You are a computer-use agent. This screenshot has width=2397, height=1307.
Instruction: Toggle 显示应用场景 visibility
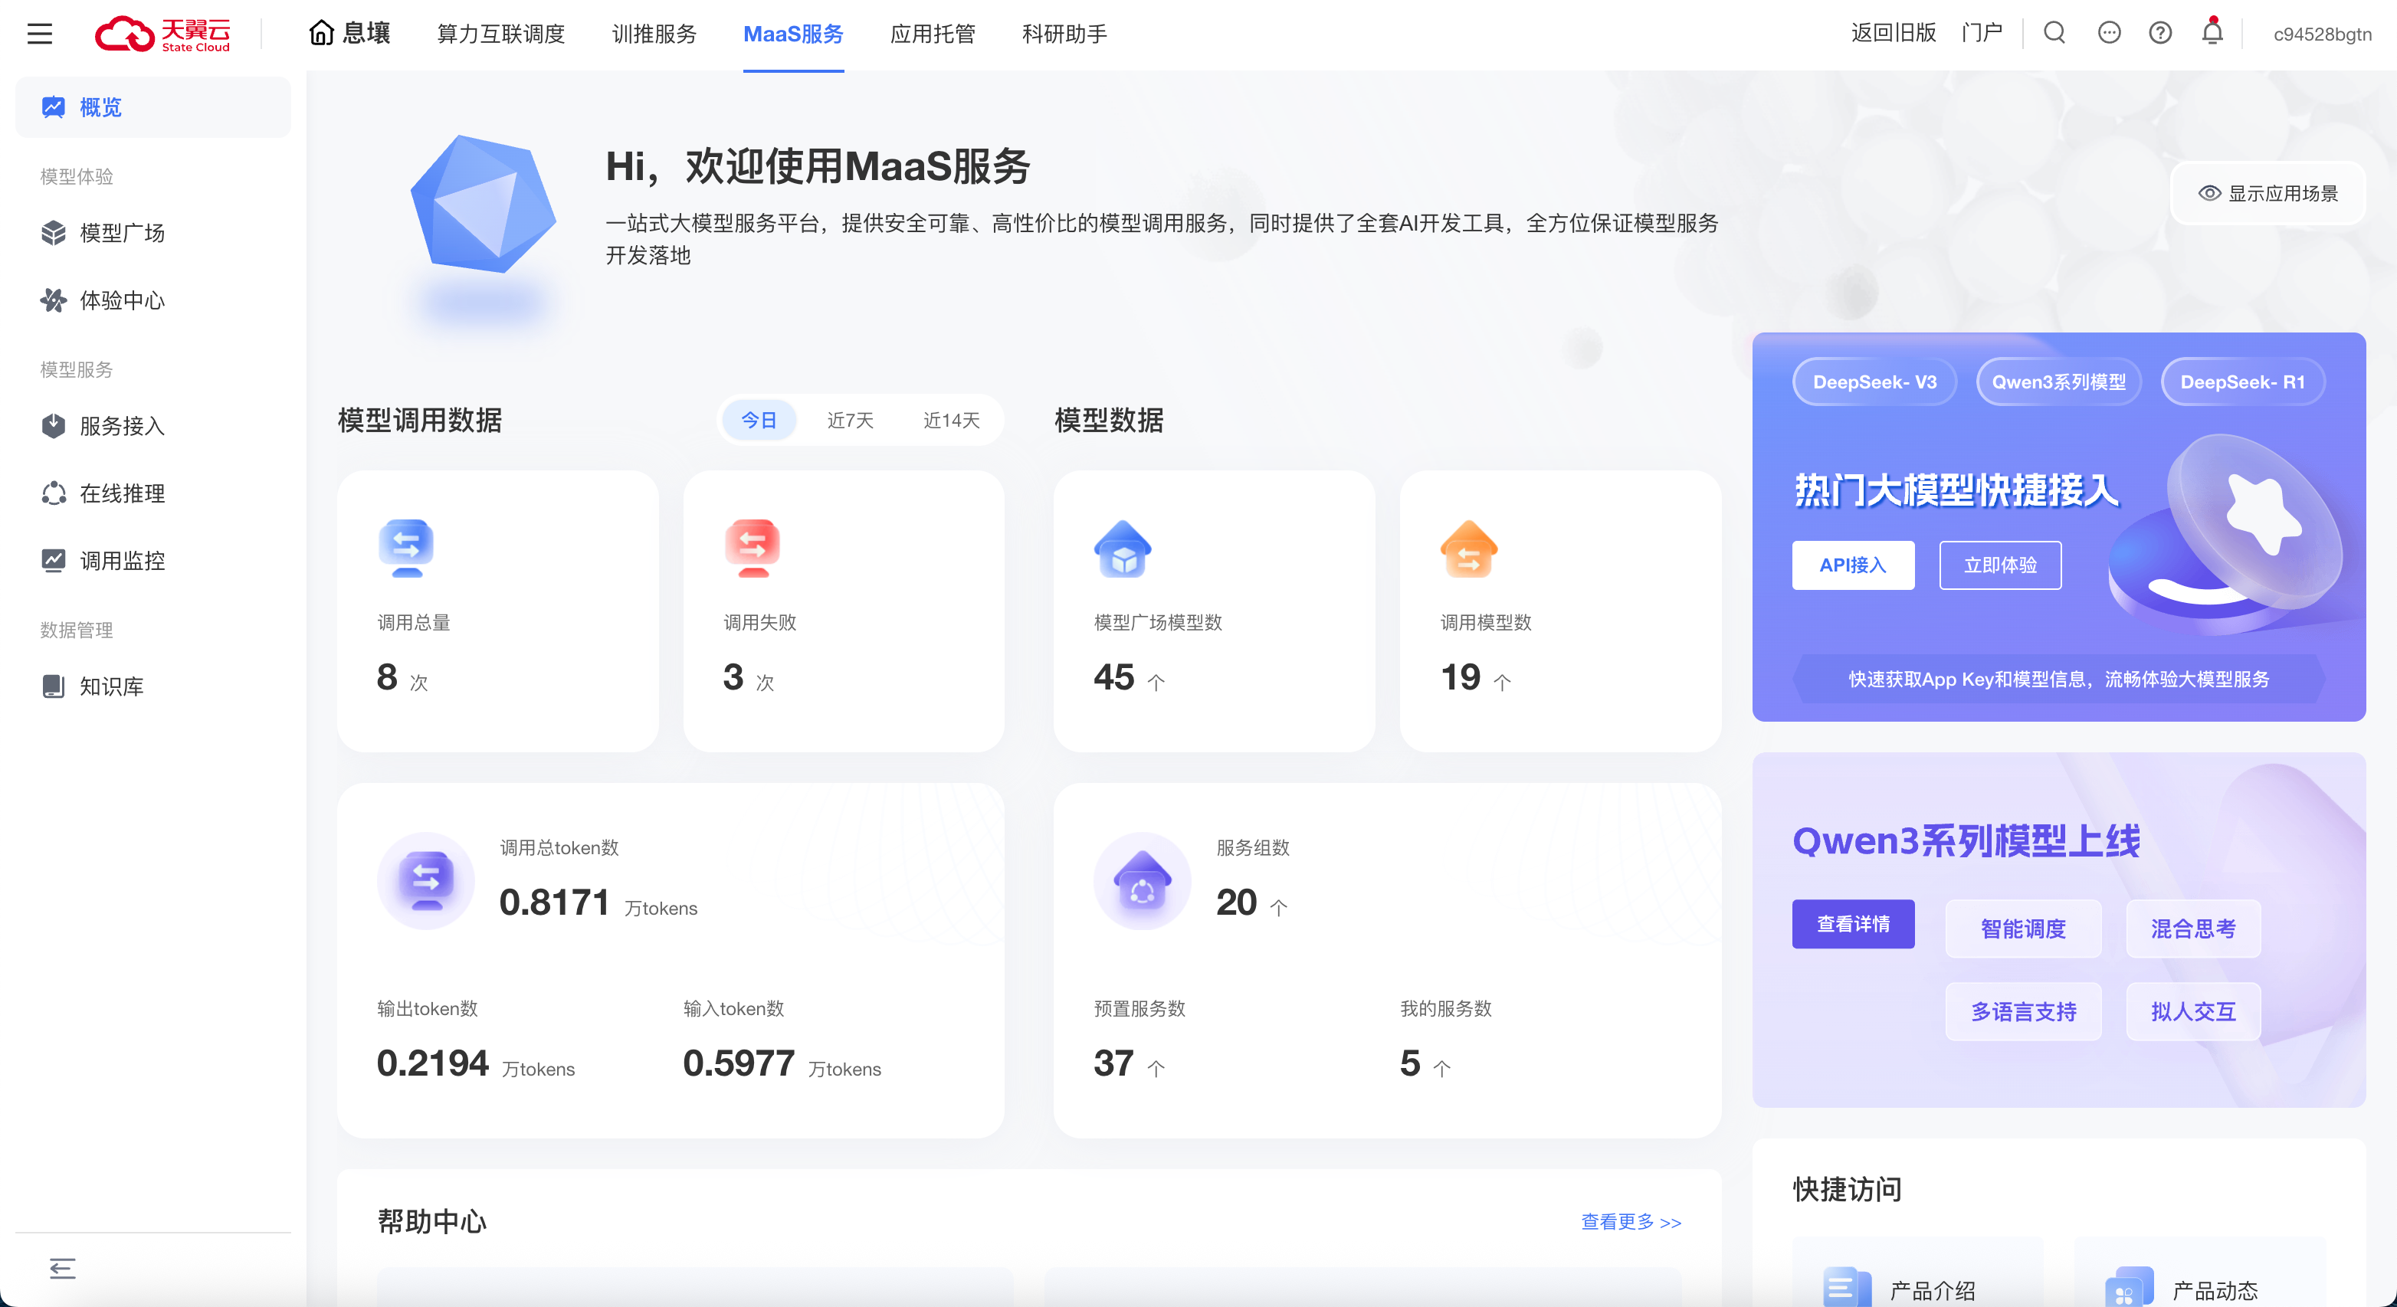[2267, 192]
